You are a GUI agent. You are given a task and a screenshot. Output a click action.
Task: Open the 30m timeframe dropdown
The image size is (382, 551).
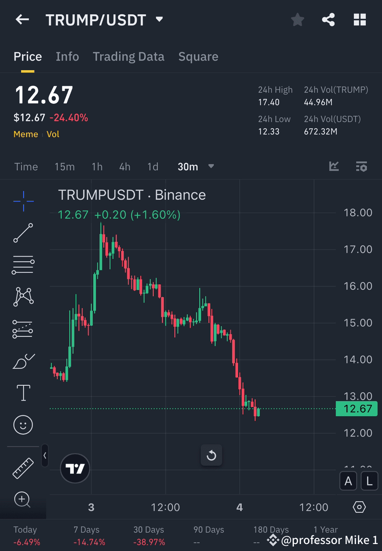pos(211,167)
